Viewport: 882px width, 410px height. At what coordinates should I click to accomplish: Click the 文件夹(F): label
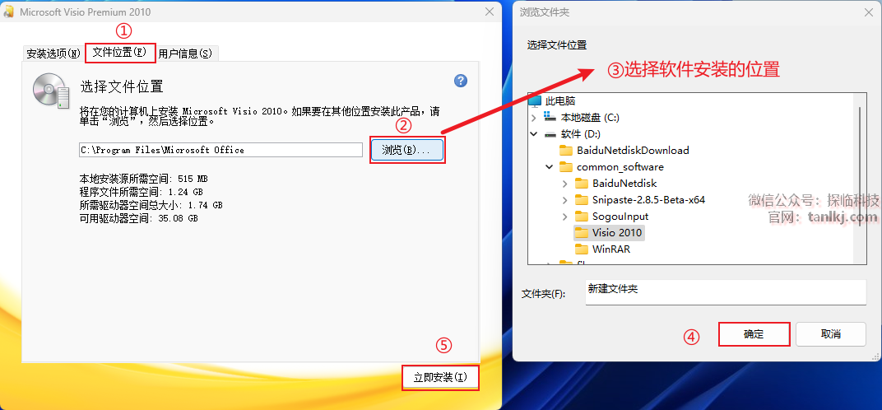tap(543, 294)
